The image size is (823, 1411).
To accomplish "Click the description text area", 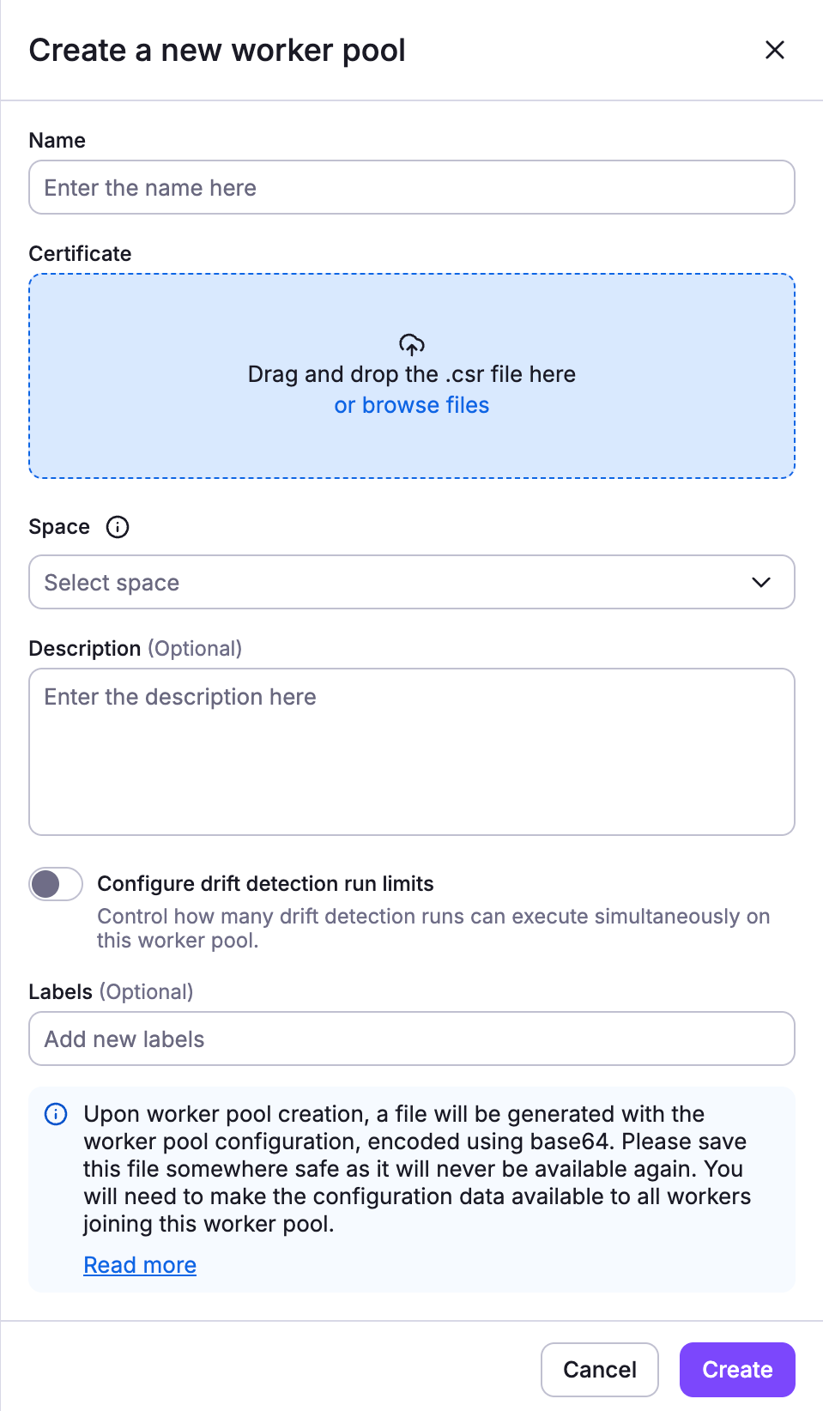I will pyautogui.click(x=411, y=751).
